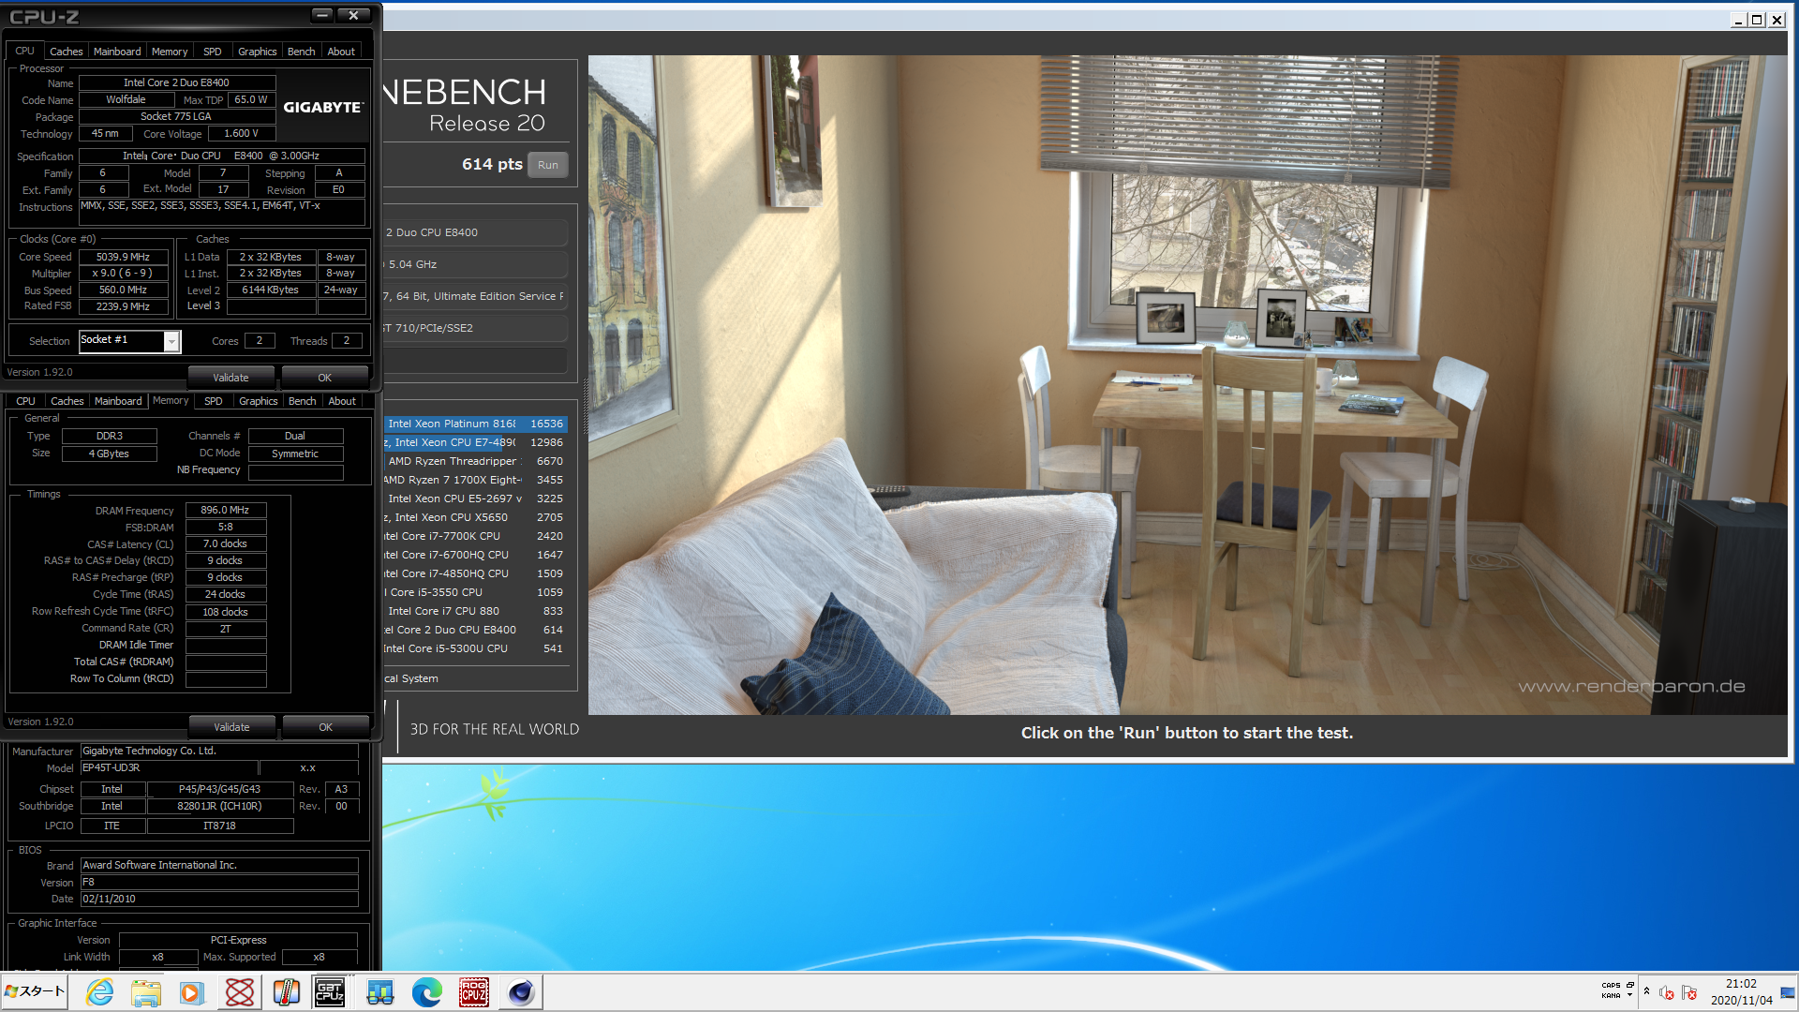Launch Windows Media Player from taskbar

(x=192, y=992)
